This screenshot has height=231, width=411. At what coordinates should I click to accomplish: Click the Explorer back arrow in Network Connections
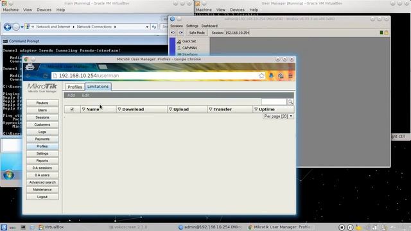[x=8, y=27]
